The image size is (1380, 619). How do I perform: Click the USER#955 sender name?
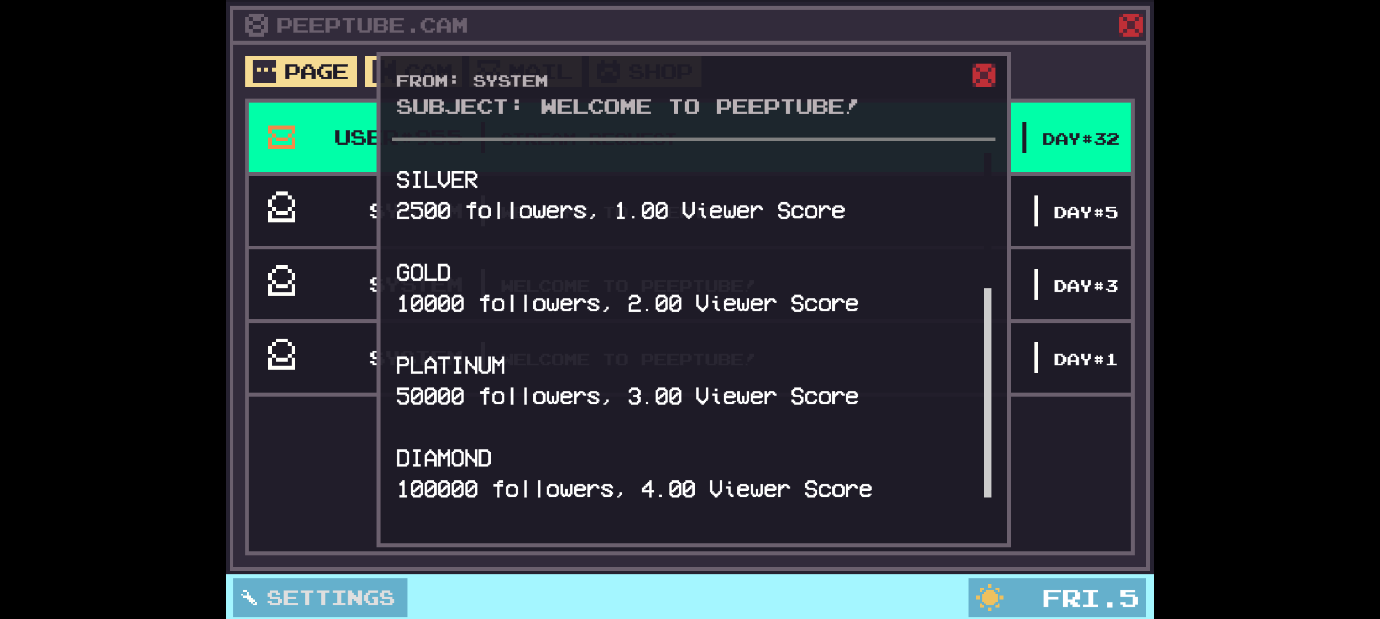(354, 138)
